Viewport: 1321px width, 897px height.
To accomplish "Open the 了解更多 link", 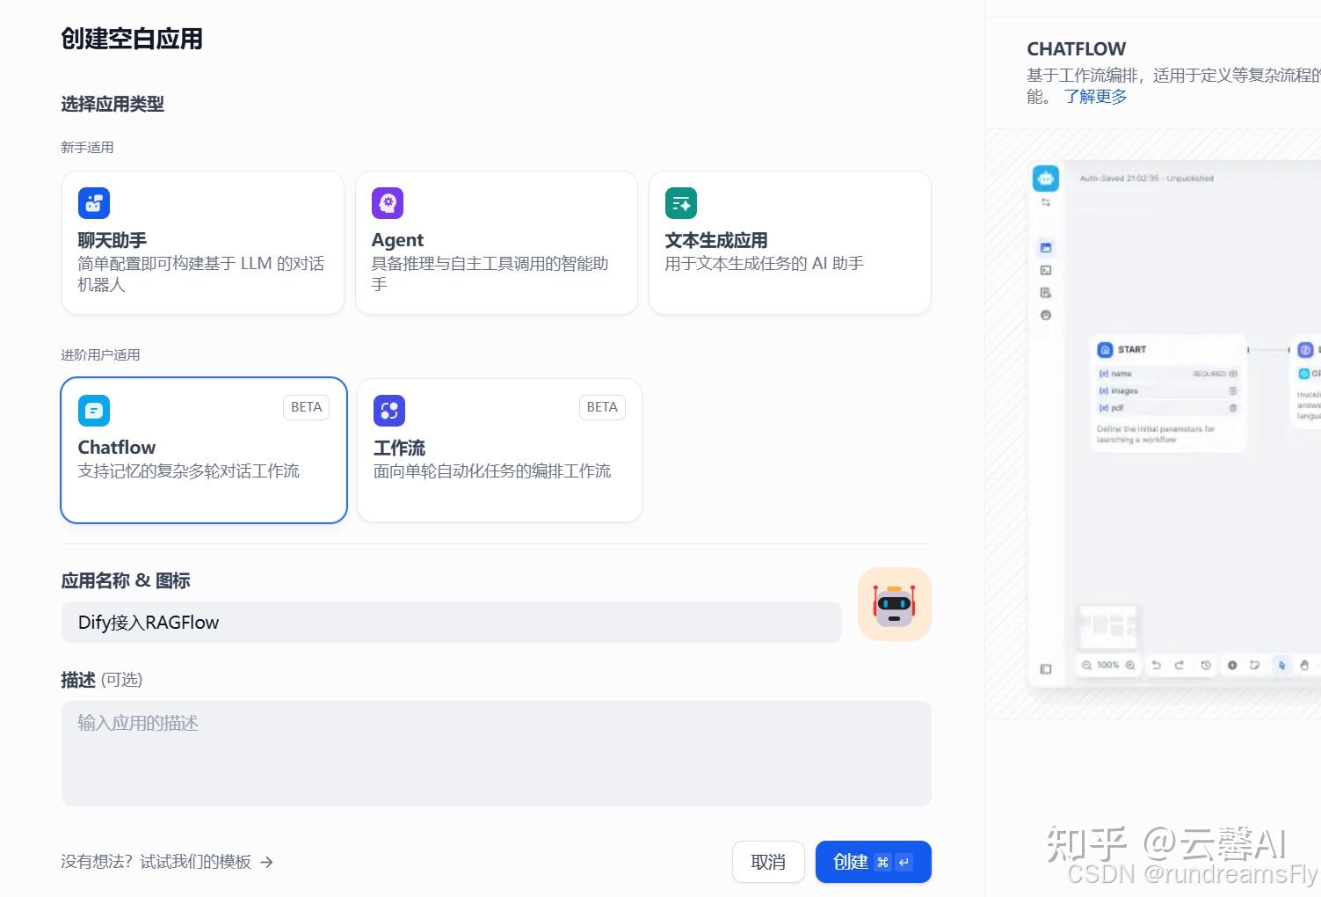I will click(1095, 97).
